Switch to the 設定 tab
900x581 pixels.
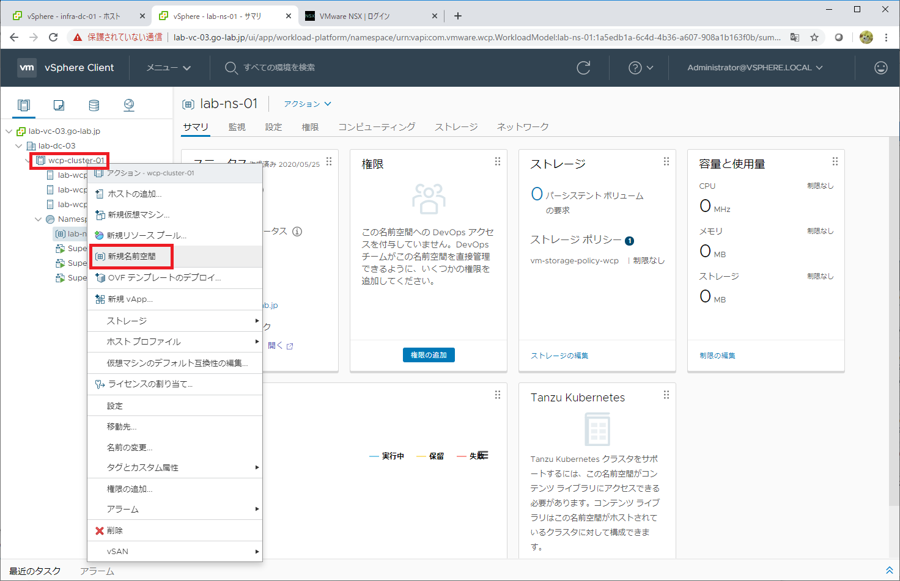point(273,127)
